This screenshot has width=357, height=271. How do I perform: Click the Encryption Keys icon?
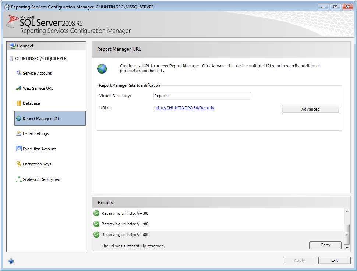click(x=19, y=164)
